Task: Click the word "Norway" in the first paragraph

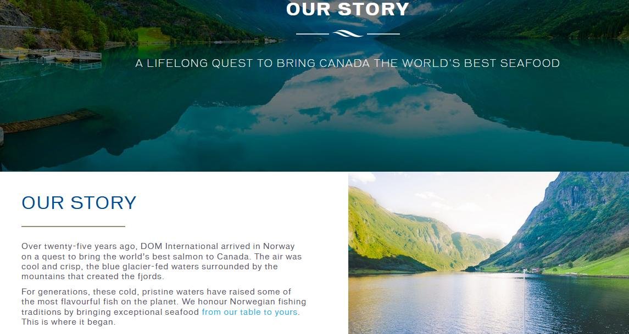Action: [279, 246]
